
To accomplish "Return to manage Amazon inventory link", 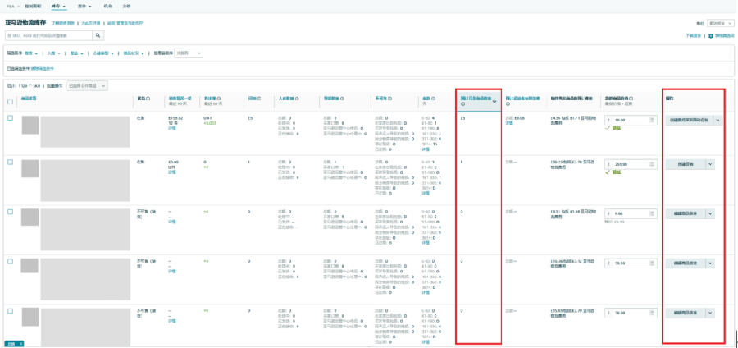I will click(125, 23).
